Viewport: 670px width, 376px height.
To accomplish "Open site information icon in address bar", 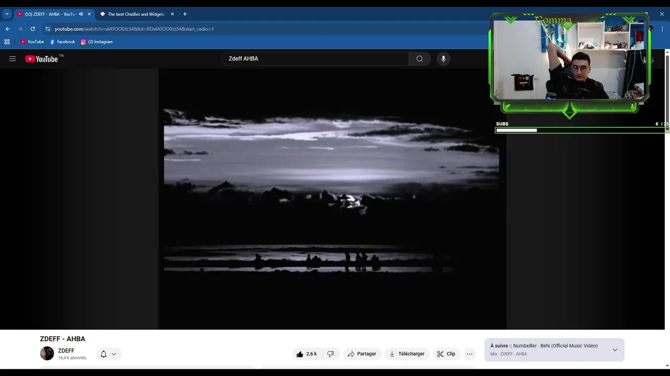I will (48, 29).
